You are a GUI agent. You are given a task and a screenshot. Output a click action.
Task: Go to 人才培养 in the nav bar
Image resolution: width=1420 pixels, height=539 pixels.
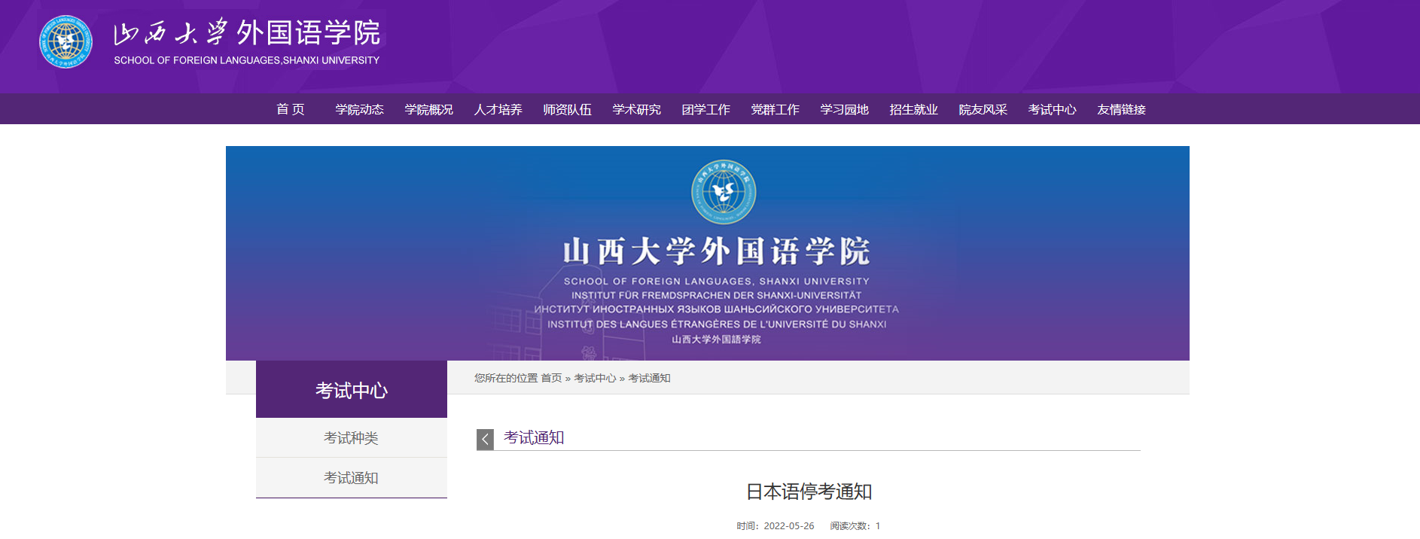[x=498, y=109]
